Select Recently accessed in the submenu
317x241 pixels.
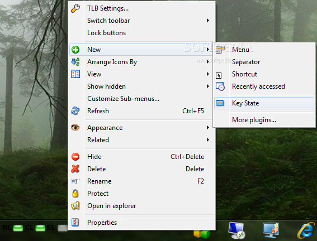click(264, 86)
